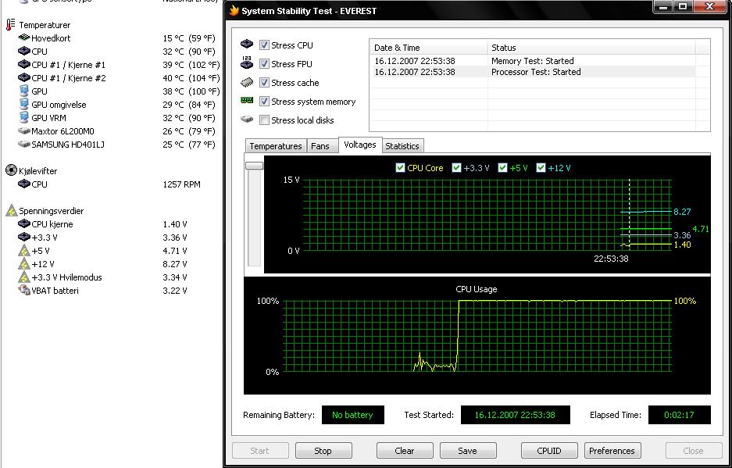The height and width of the screenshot is (468, 732).
Task: Click the 123 chip icon beside Stress FPU
Action: 247,63
